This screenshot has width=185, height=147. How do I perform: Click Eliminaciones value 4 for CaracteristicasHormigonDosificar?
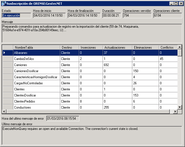point(145,77)
